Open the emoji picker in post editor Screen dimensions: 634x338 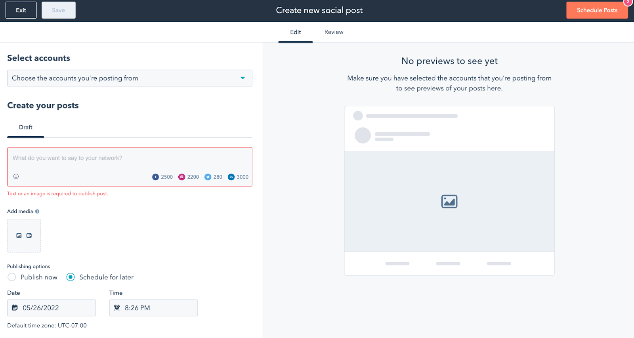(16, 176)
